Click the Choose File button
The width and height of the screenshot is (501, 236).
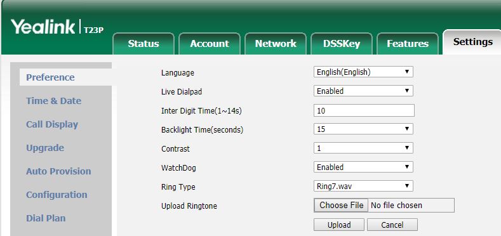(x=341, y=205)
